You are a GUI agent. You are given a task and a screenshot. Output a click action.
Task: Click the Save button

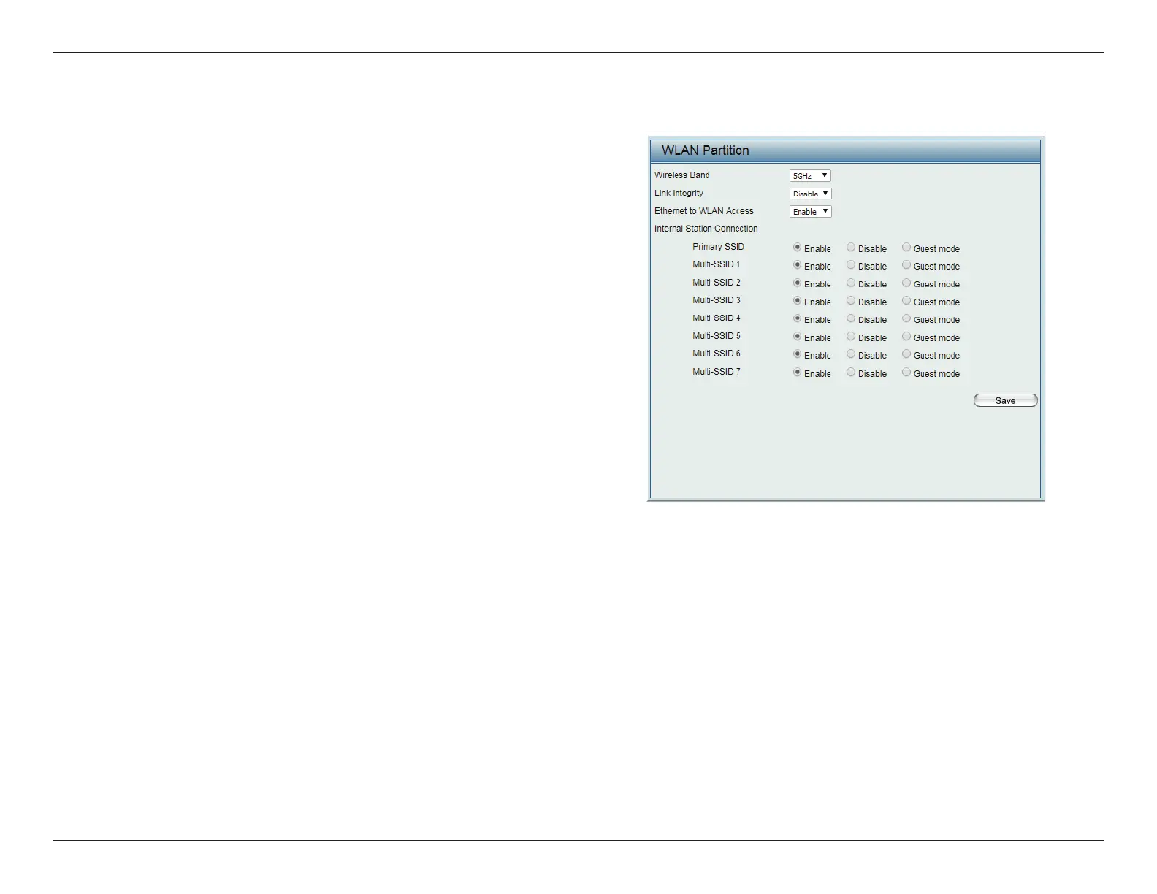[x=1005, y=400]
